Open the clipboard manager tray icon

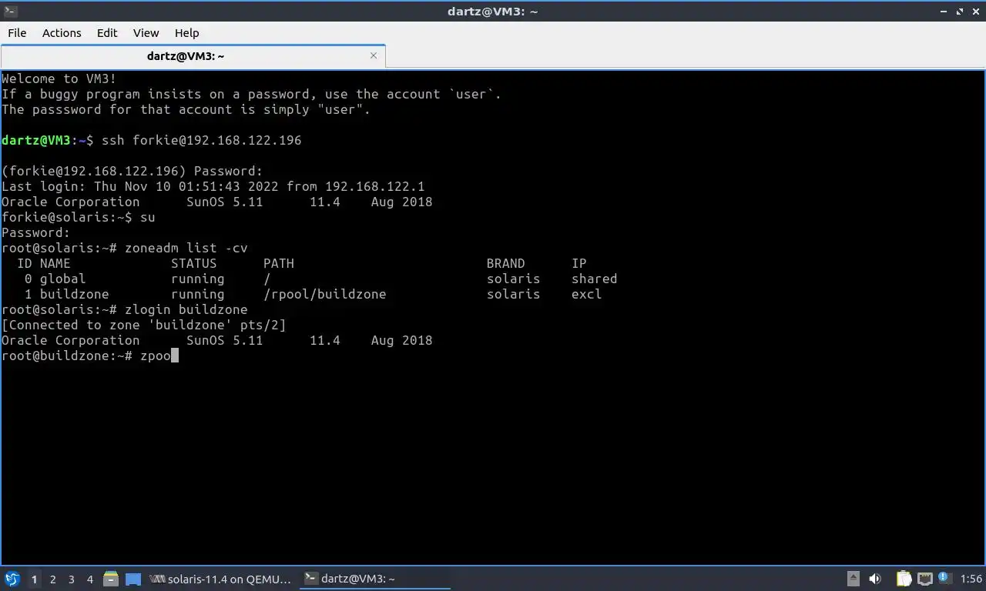pos(904,579)
